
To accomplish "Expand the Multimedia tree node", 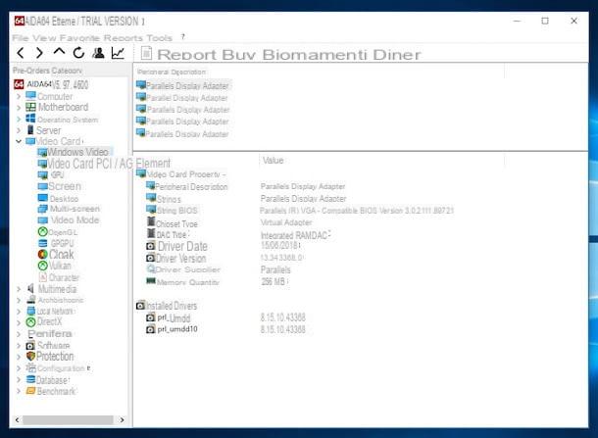I will click(x=19, y=289).
